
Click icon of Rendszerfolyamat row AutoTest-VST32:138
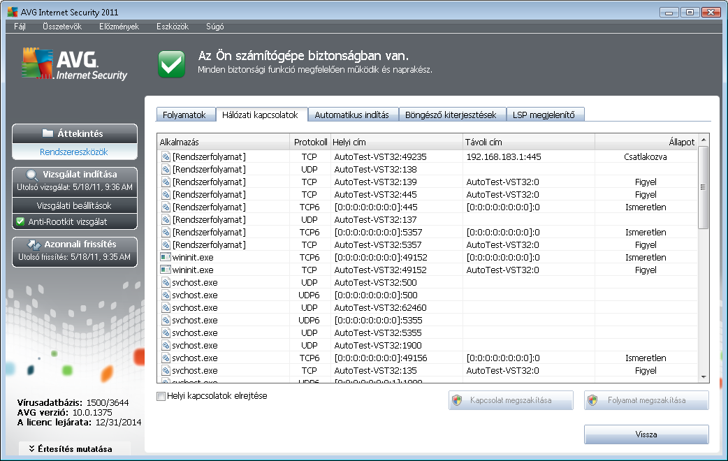coord(166,170)
